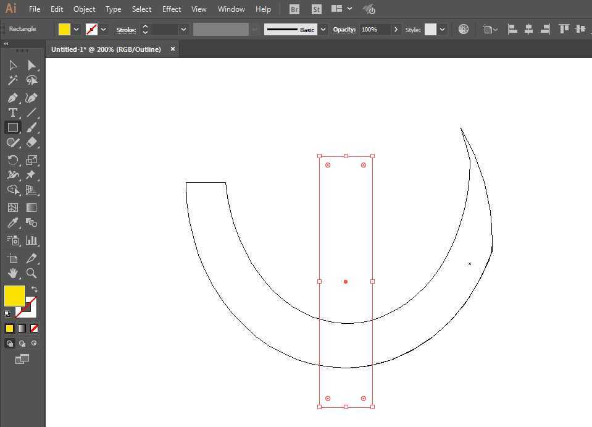Image resolution: width=592 pixels, height=427 pixels.
Task: Grab the Rotate tool
Action: [x=13, y=159]
